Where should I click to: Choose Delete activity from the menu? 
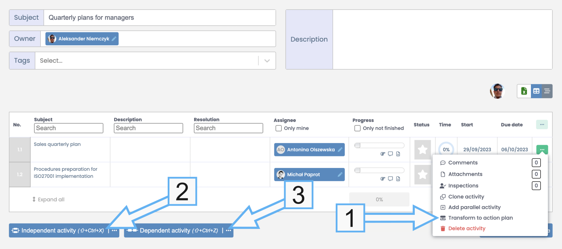[466, 229]
